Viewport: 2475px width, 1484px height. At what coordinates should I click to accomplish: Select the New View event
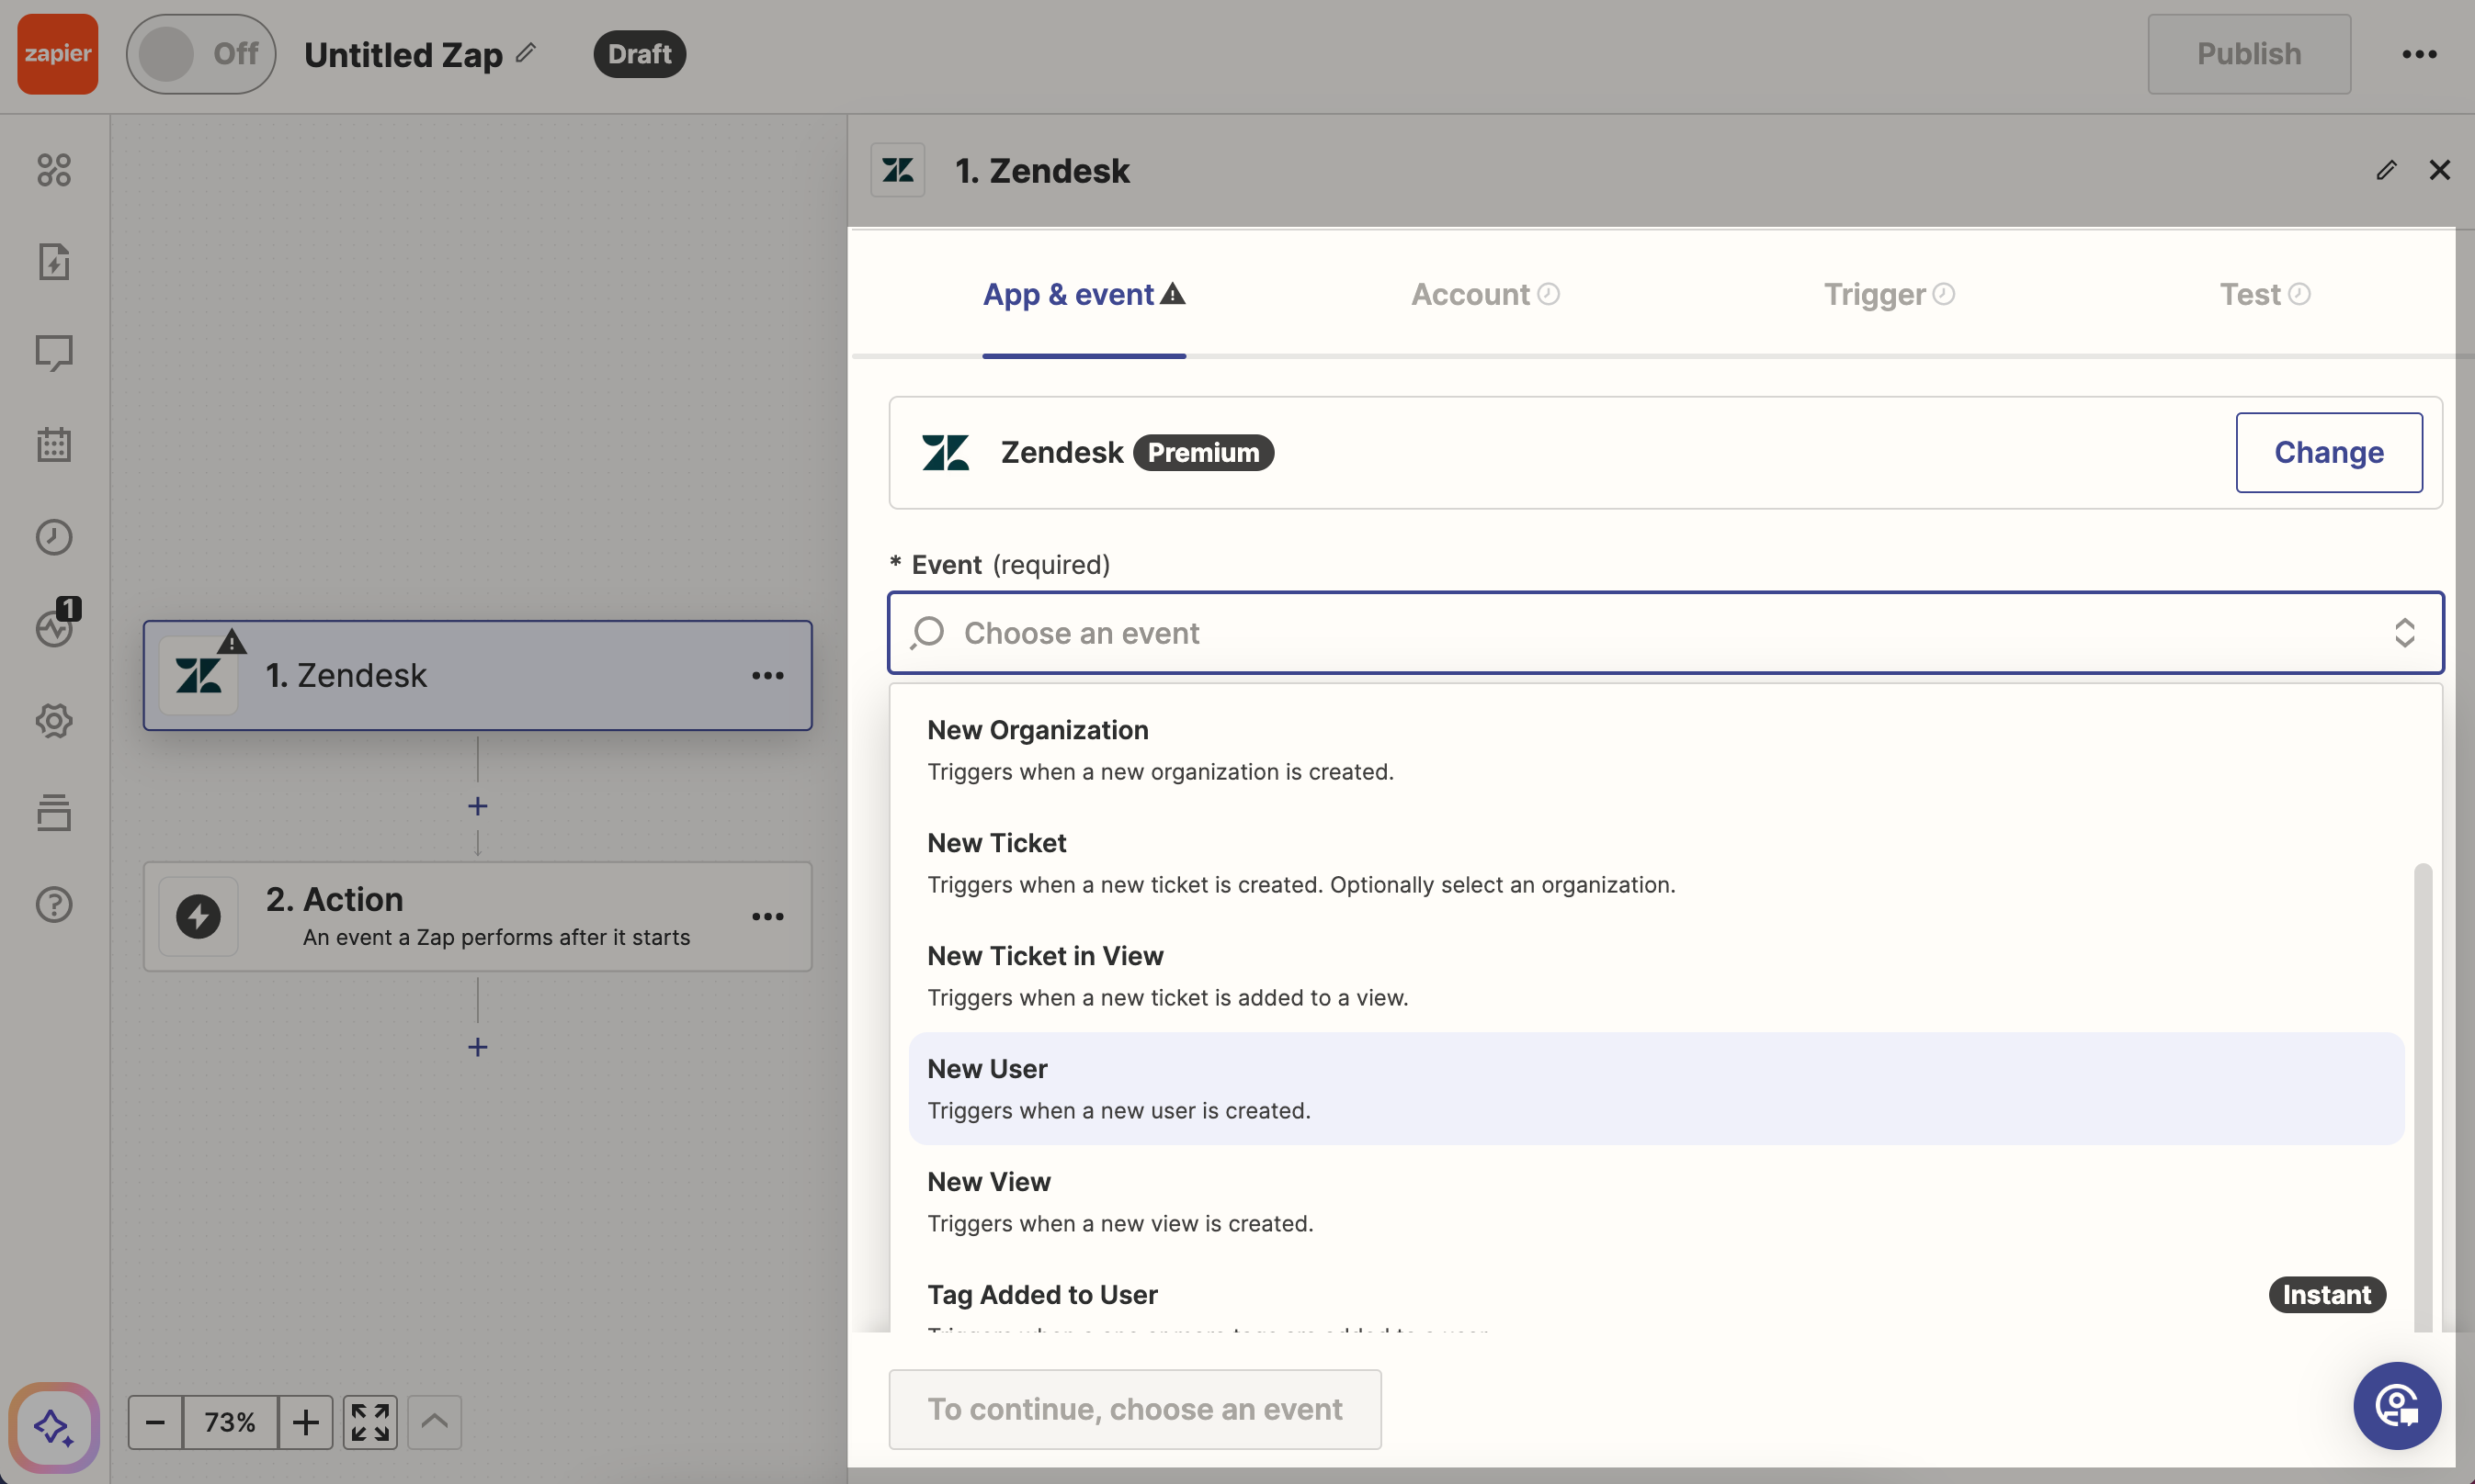coord(1655,1202)
